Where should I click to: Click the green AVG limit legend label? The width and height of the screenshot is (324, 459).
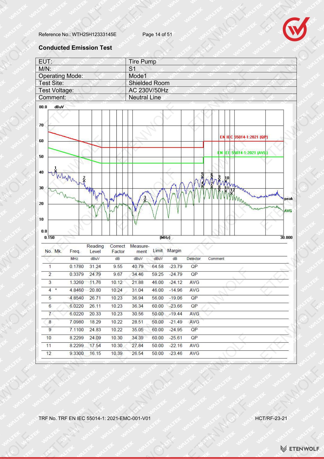pos(243,153)
